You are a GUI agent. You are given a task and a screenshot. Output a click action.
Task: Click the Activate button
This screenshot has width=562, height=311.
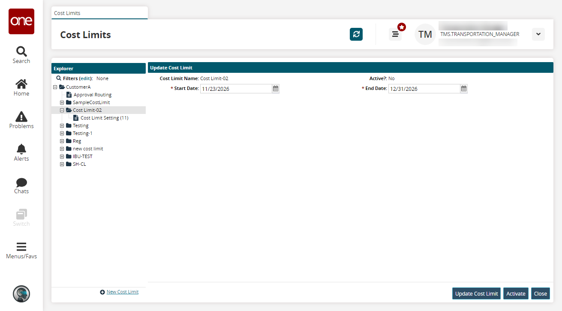tap(516, 293)
